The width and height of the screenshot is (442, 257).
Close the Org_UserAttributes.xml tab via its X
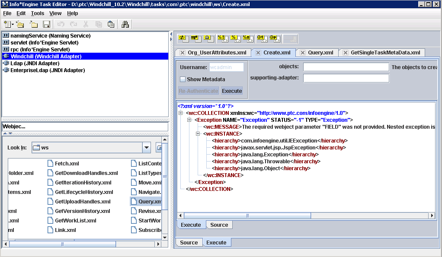[183, 53]
